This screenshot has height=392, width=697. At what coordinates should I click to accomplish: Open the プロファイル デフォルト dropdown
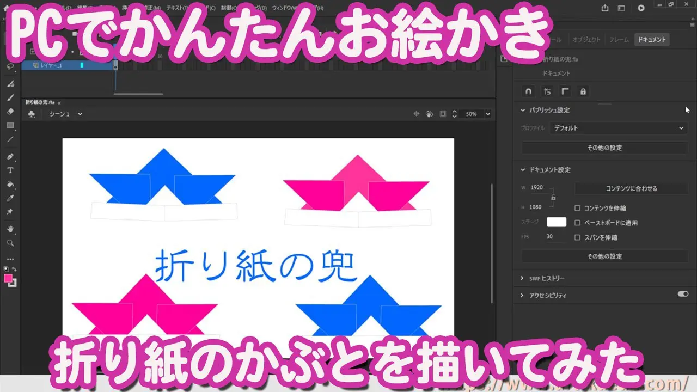tap(618, 128)
